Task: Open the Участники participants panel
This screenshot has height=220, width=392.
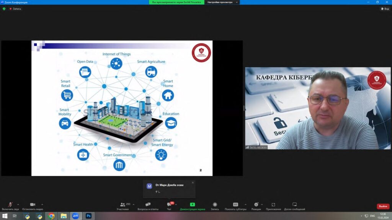Action: pyautogui.click(x=122, y=205)
